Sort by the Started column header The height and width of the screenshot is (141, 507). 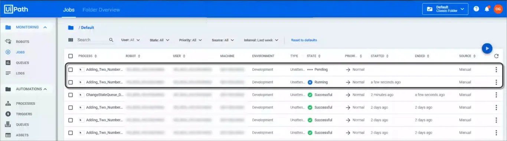tap(380, 56)
